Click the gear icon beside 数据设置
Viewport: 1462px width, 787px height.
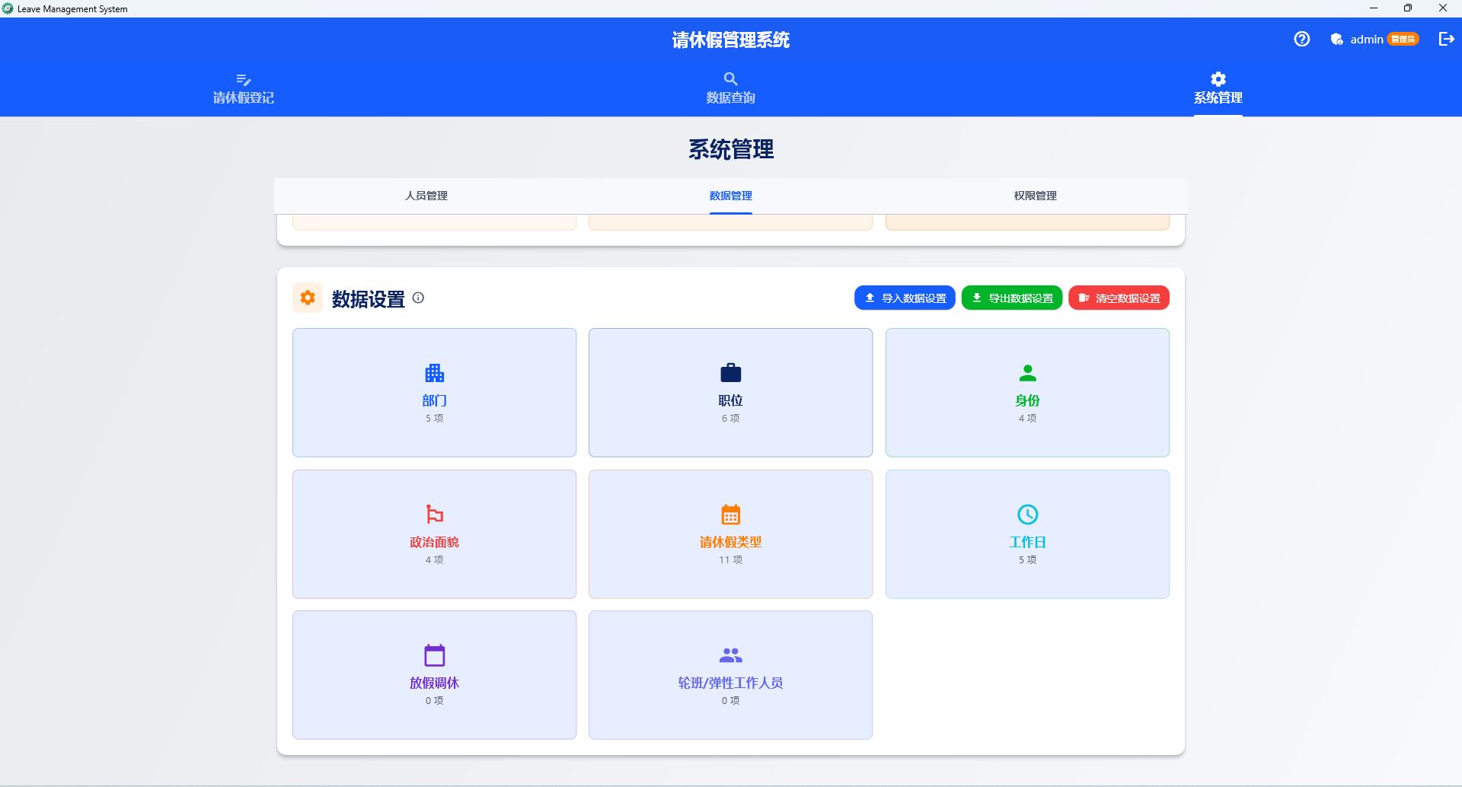click(x=308, y=298)
